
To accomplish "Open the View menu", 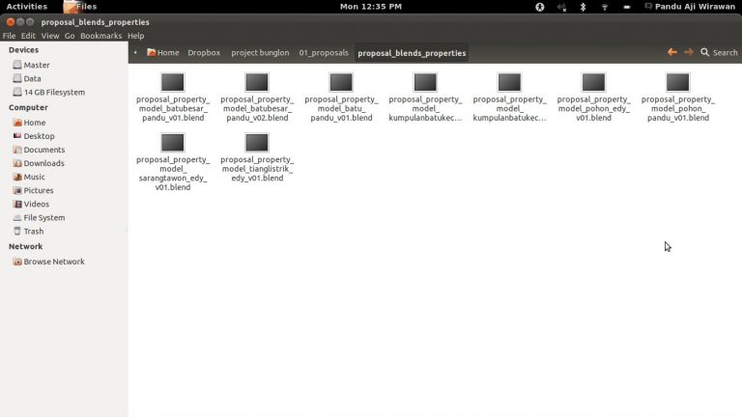I will click(50, 36).
